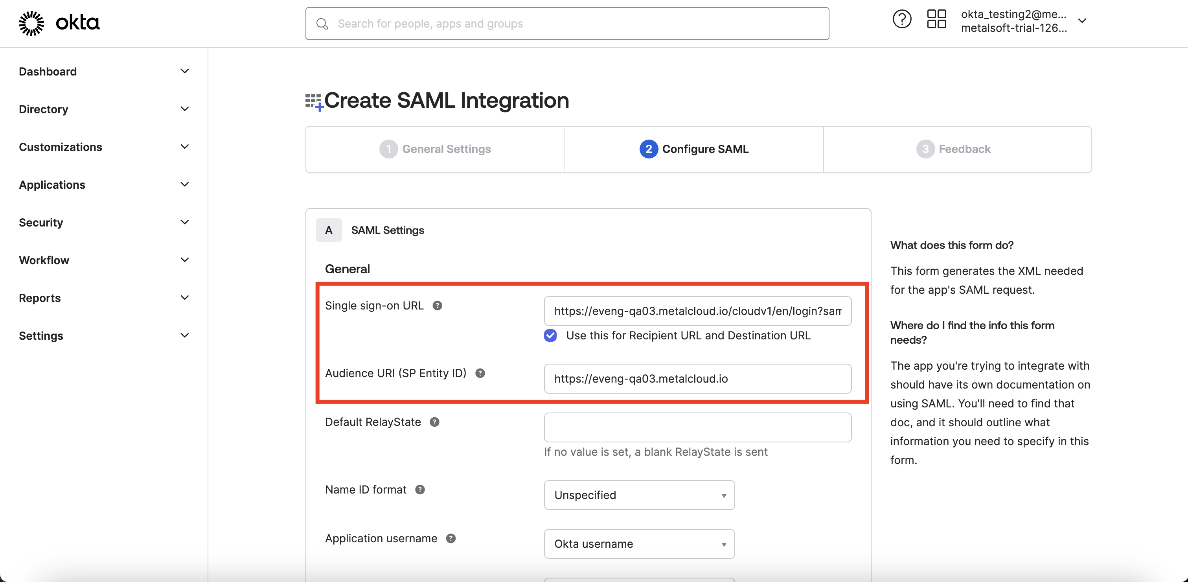Uncheck Use this for Recipient URL checkbox

coord(550,335)
